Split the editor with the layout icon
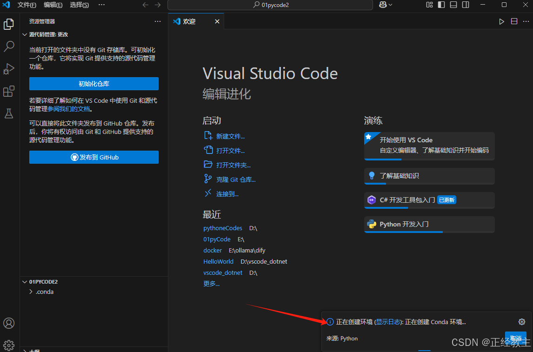 (514, 21)
